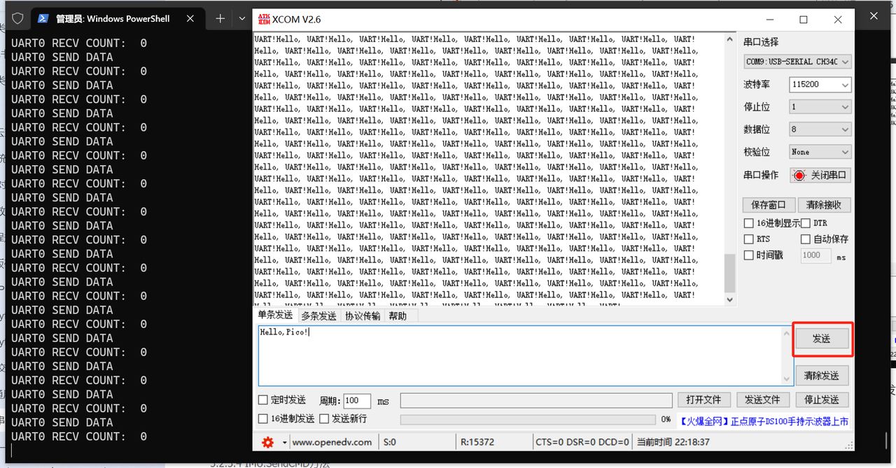This screenshot has height=468, width=896.
Task: Click the receive area scroll down arrow
Action: pos(730,299)
